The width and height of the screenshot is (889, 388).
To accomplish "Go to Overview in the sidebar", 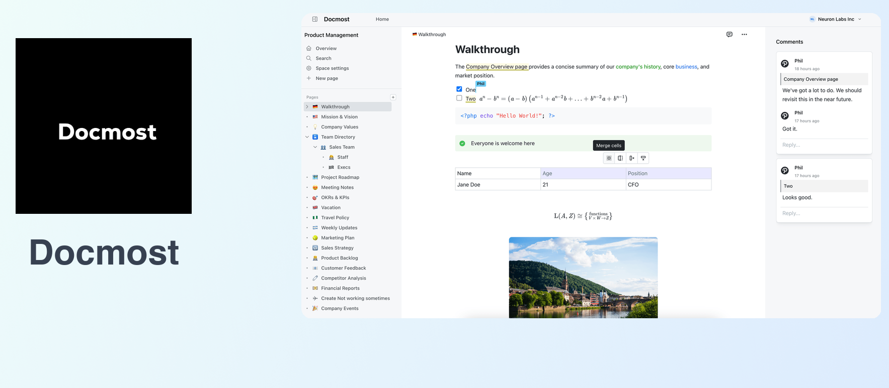I will (x=326, y=48).
